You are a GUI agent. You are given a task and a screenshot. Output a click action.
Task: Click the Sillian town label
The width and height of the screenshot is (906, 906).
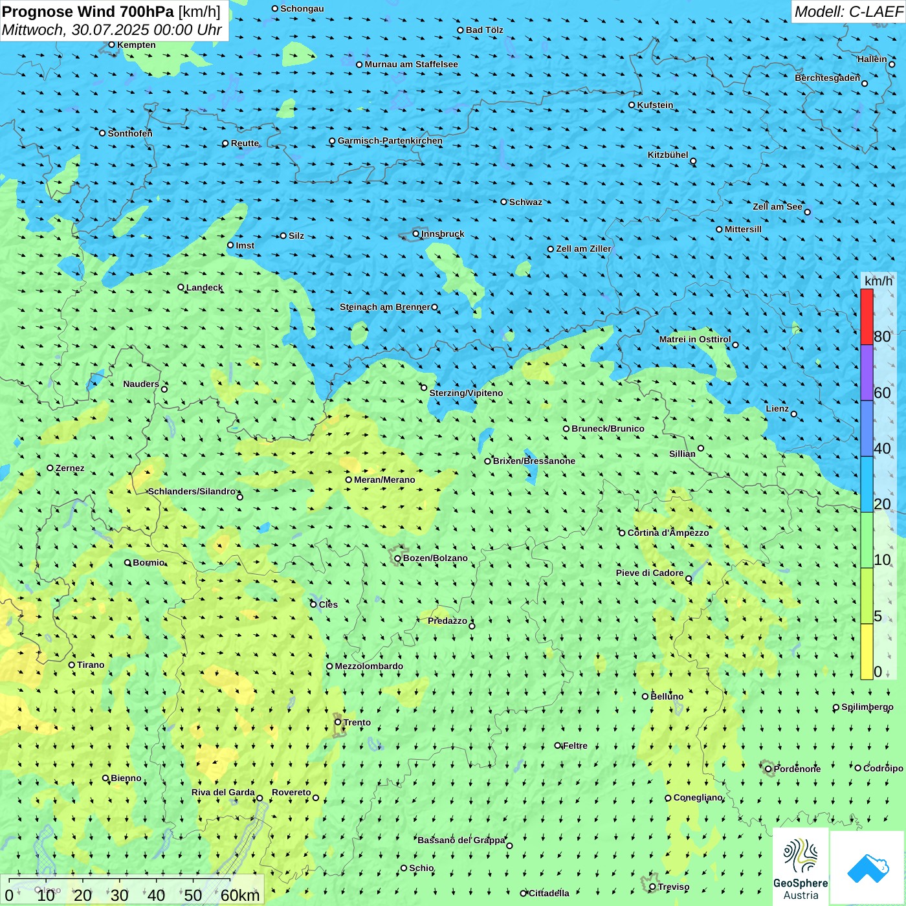click(682, 454)
